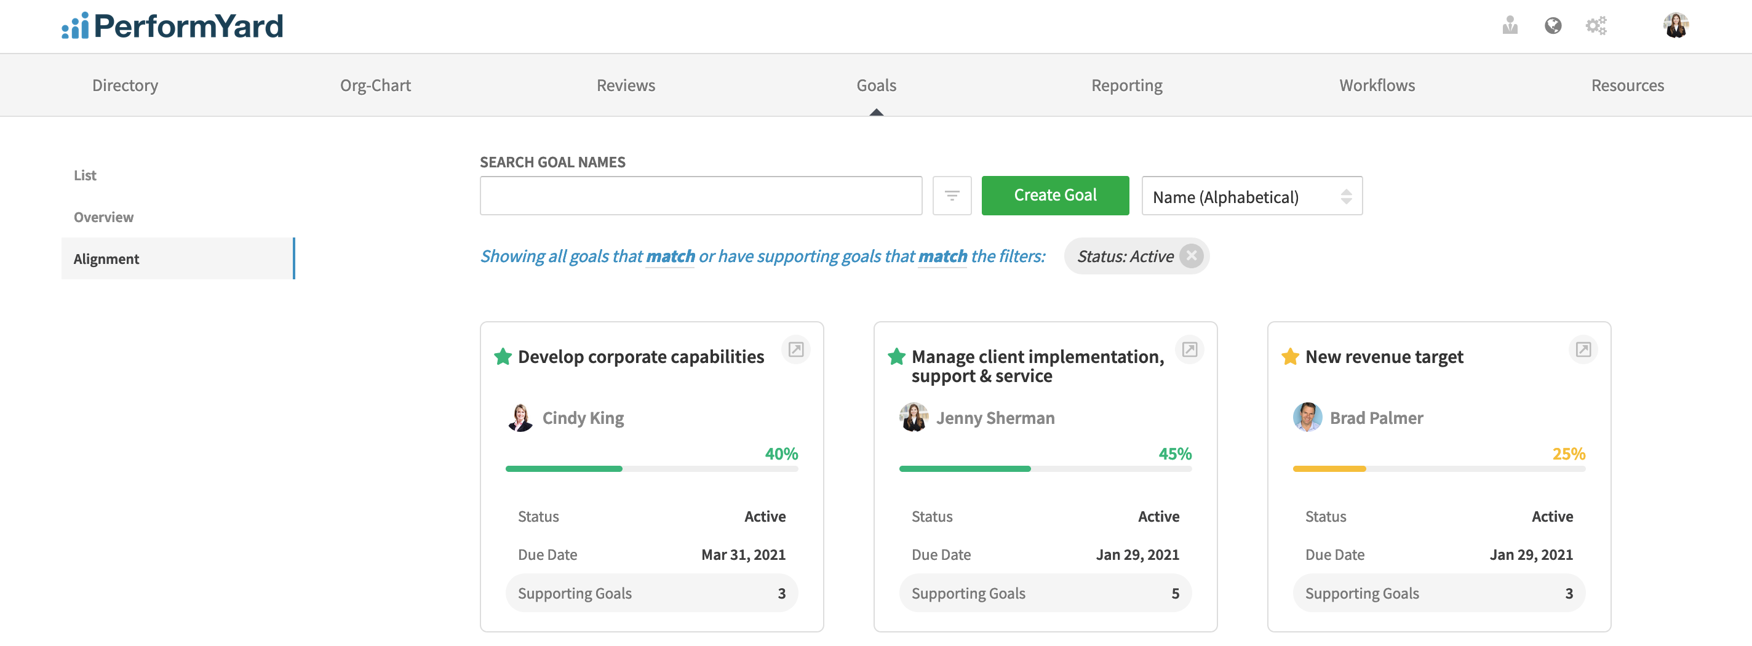The image size is (1752, 646).
Task: Select Overview in the sidebar
Action: [x=103, y=218]
